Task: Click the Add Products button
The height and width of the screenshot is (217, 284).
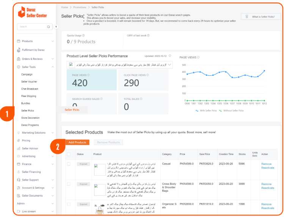Action: pos(77,142)
